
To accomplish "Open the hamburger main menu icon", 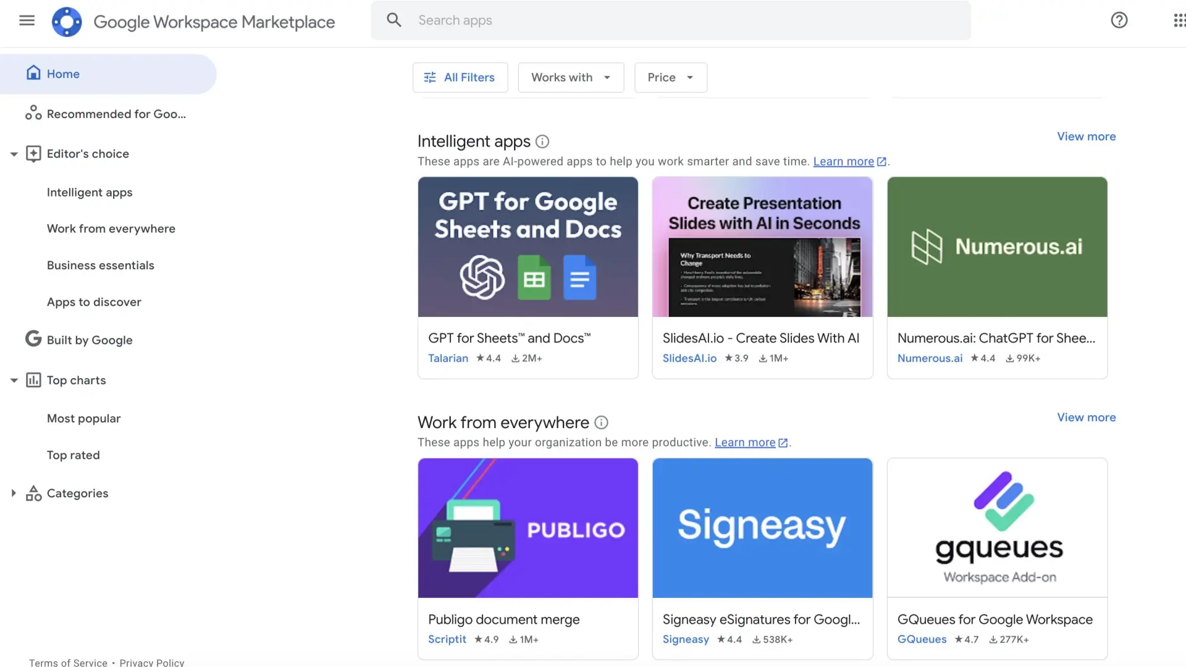I will point(27,20).
